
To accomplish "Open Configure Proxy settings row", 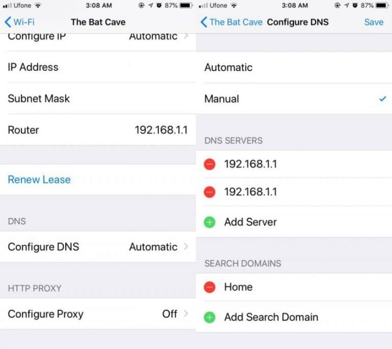I will point(98,313).
